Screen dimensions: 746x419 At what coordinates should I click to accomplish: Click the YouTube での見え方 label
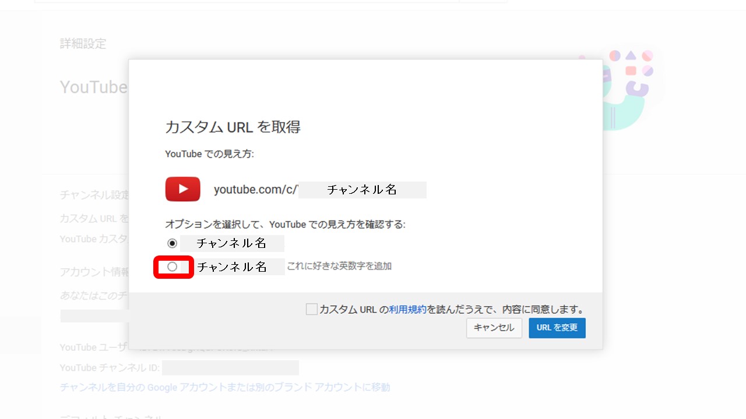click(210, 154)
